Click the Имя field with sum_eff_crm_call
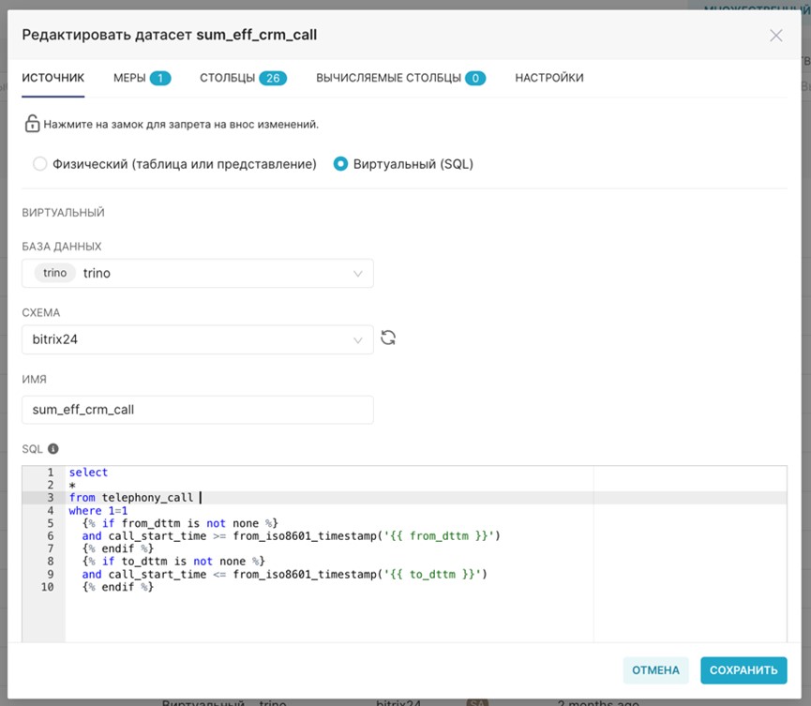 (x=197, y=410)
